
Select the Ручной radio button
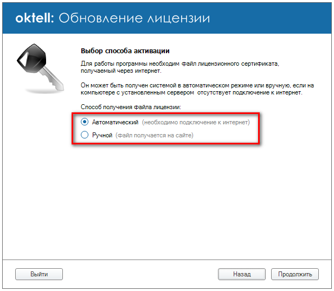(84, 135)
